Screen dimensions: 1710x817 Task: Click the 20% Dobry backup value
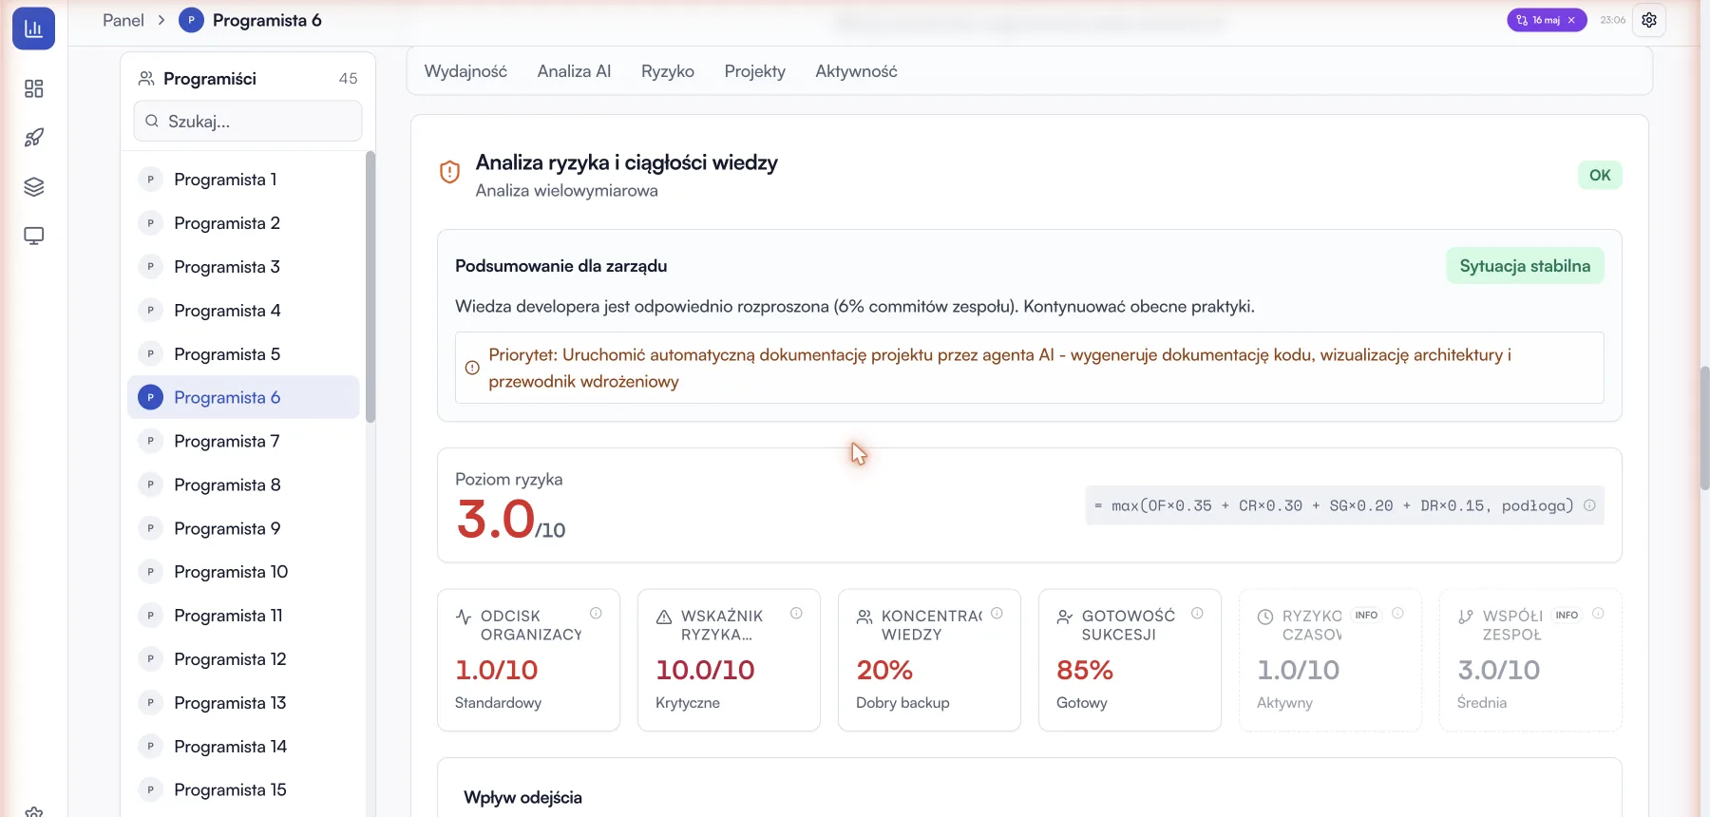pyautogui.click(x=884, y=671)
